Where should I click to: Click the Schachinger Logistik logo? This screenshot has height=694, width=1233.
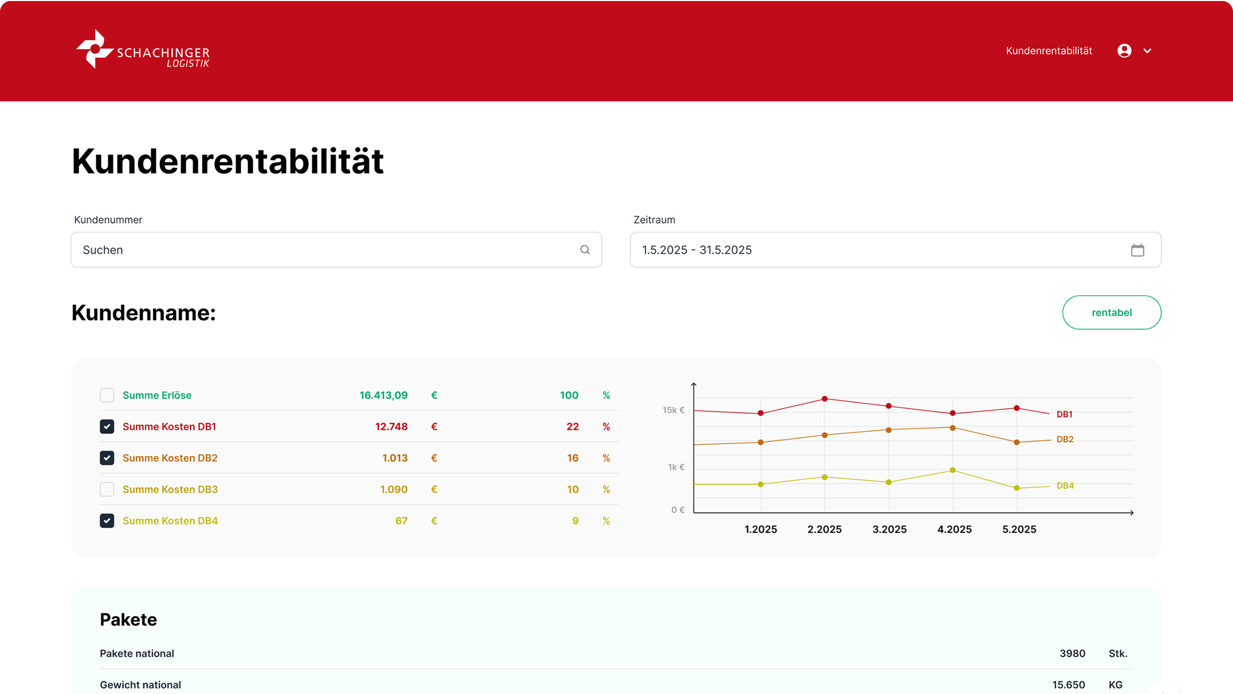click(143, 50)
